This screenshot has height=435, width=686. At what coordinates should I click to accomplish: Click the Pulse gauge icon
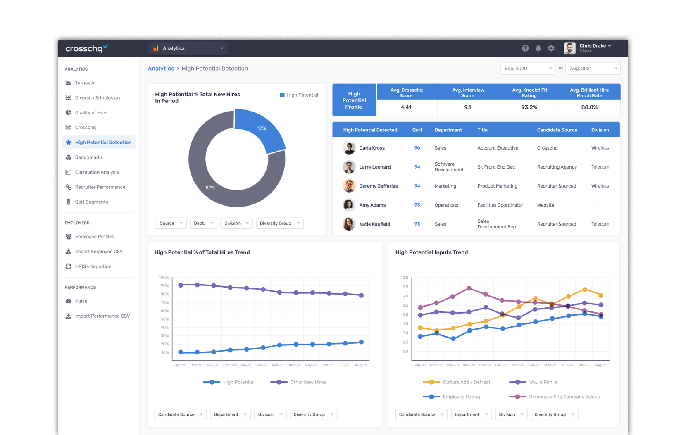coord(69,301)
